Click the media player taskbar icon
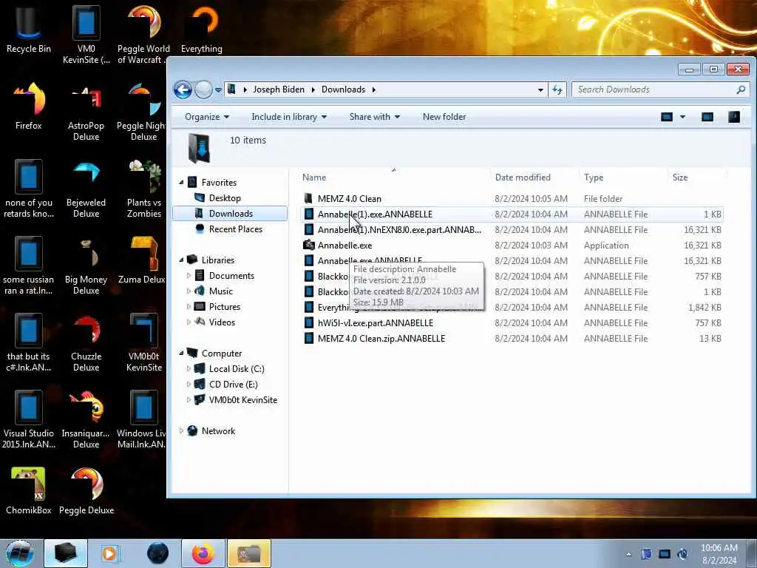The image size is (757, 568). pos(109,553)
